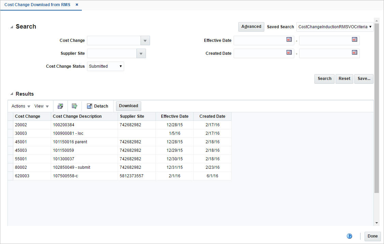384x244 pixels.
Task: Open the Actions menu
Action: 20,106
